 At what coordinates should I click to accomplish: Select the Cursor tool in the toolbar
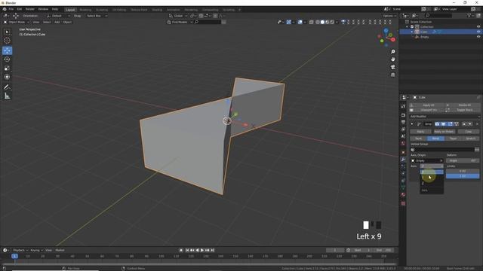coord(7,40)
